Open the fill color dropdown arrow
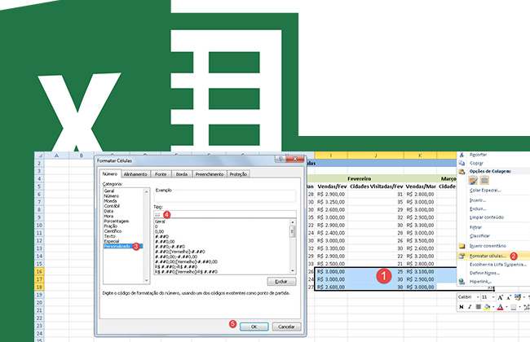The image size is (530, 342). point(493,307)
